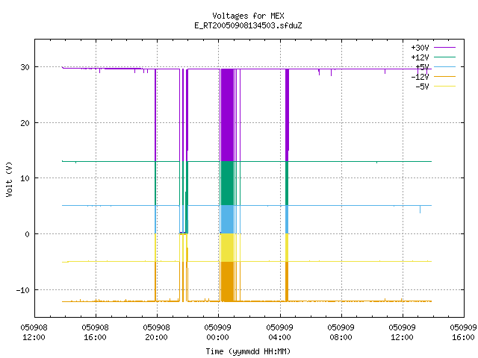Viewport: 478px width, 358px height.
Task: Click the solid blue block after midnight
Action: click(227, 219)
